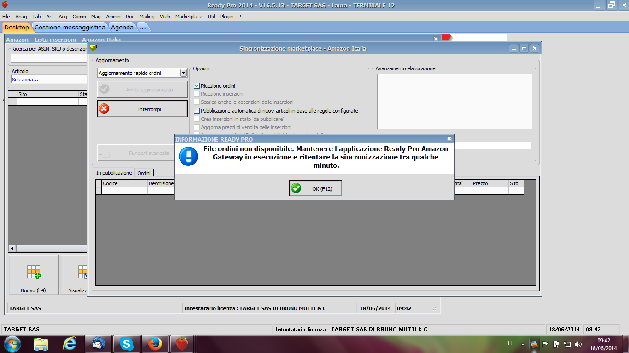Click the Nuovo (F4) button
The width and height of the screenshot is (629, 353).
(34, 275)
